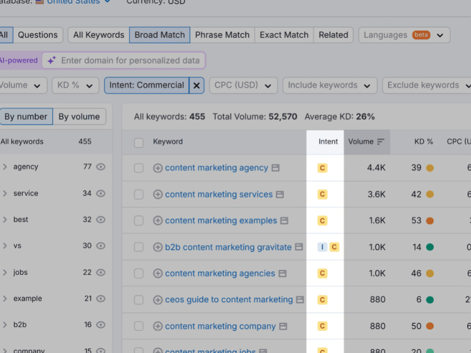Viewport: 471px width, 353px height.
Task: Add 'ceos guide to content marketing' via plus icon
Action: coord(158,300)
